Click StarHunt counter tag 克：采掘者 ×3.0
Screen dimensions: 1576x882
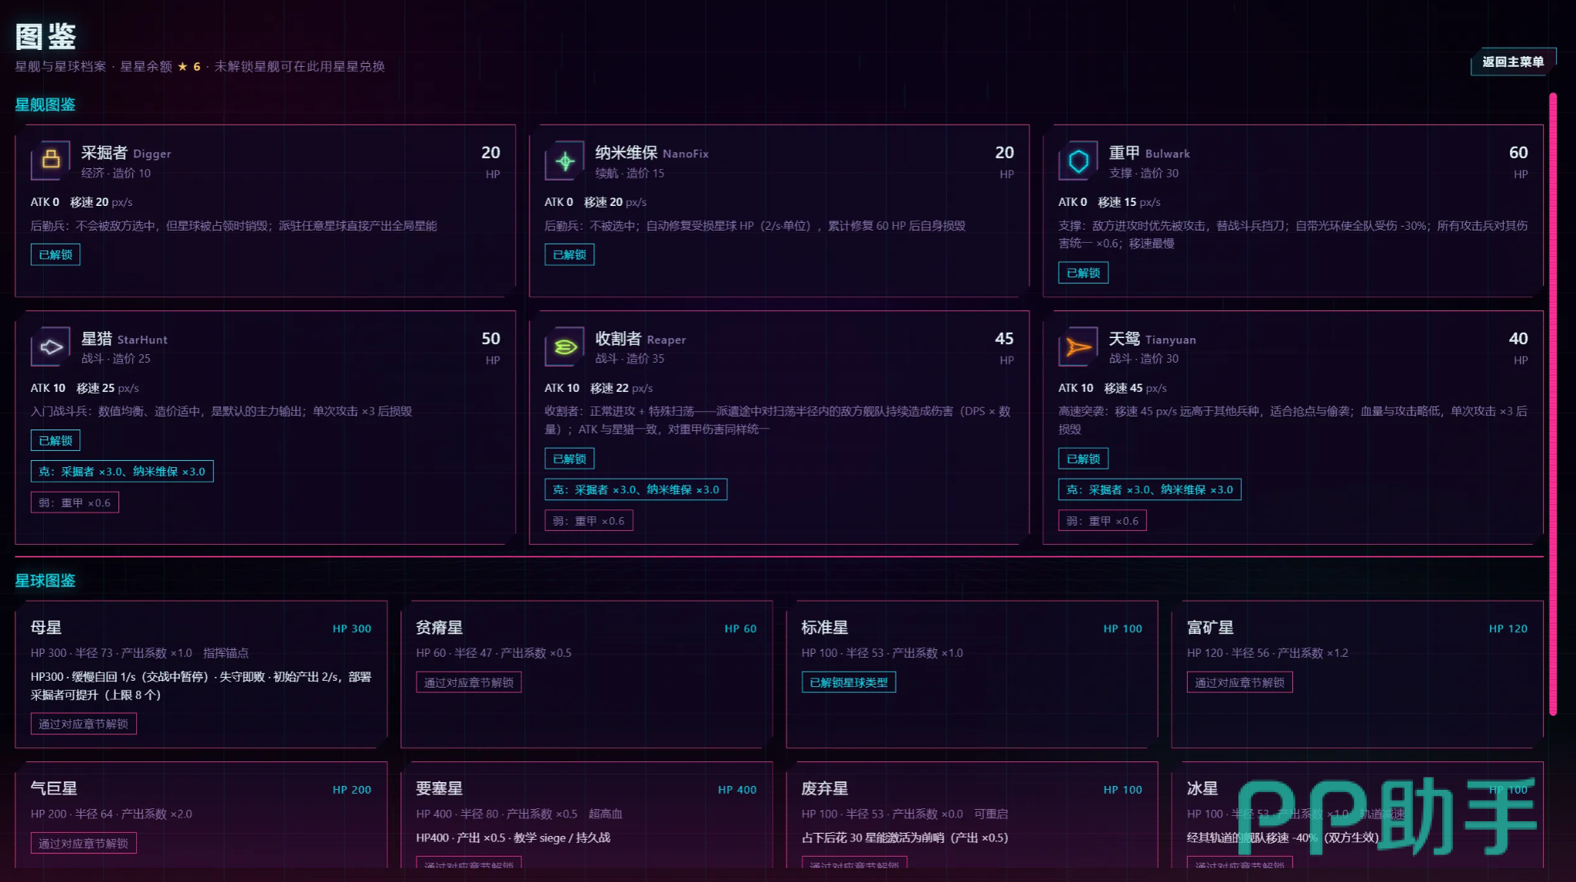(x=122, y=472)
